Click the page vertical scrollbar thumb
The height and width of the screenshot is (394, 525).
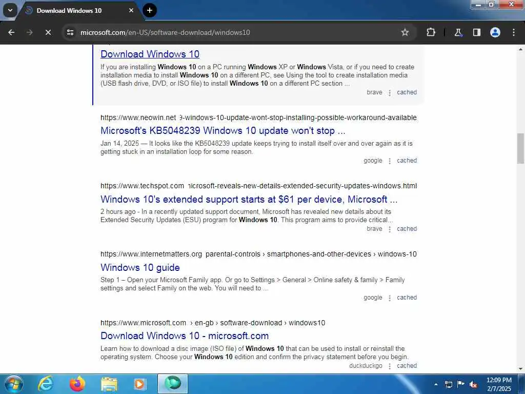(x=521, y=148)
